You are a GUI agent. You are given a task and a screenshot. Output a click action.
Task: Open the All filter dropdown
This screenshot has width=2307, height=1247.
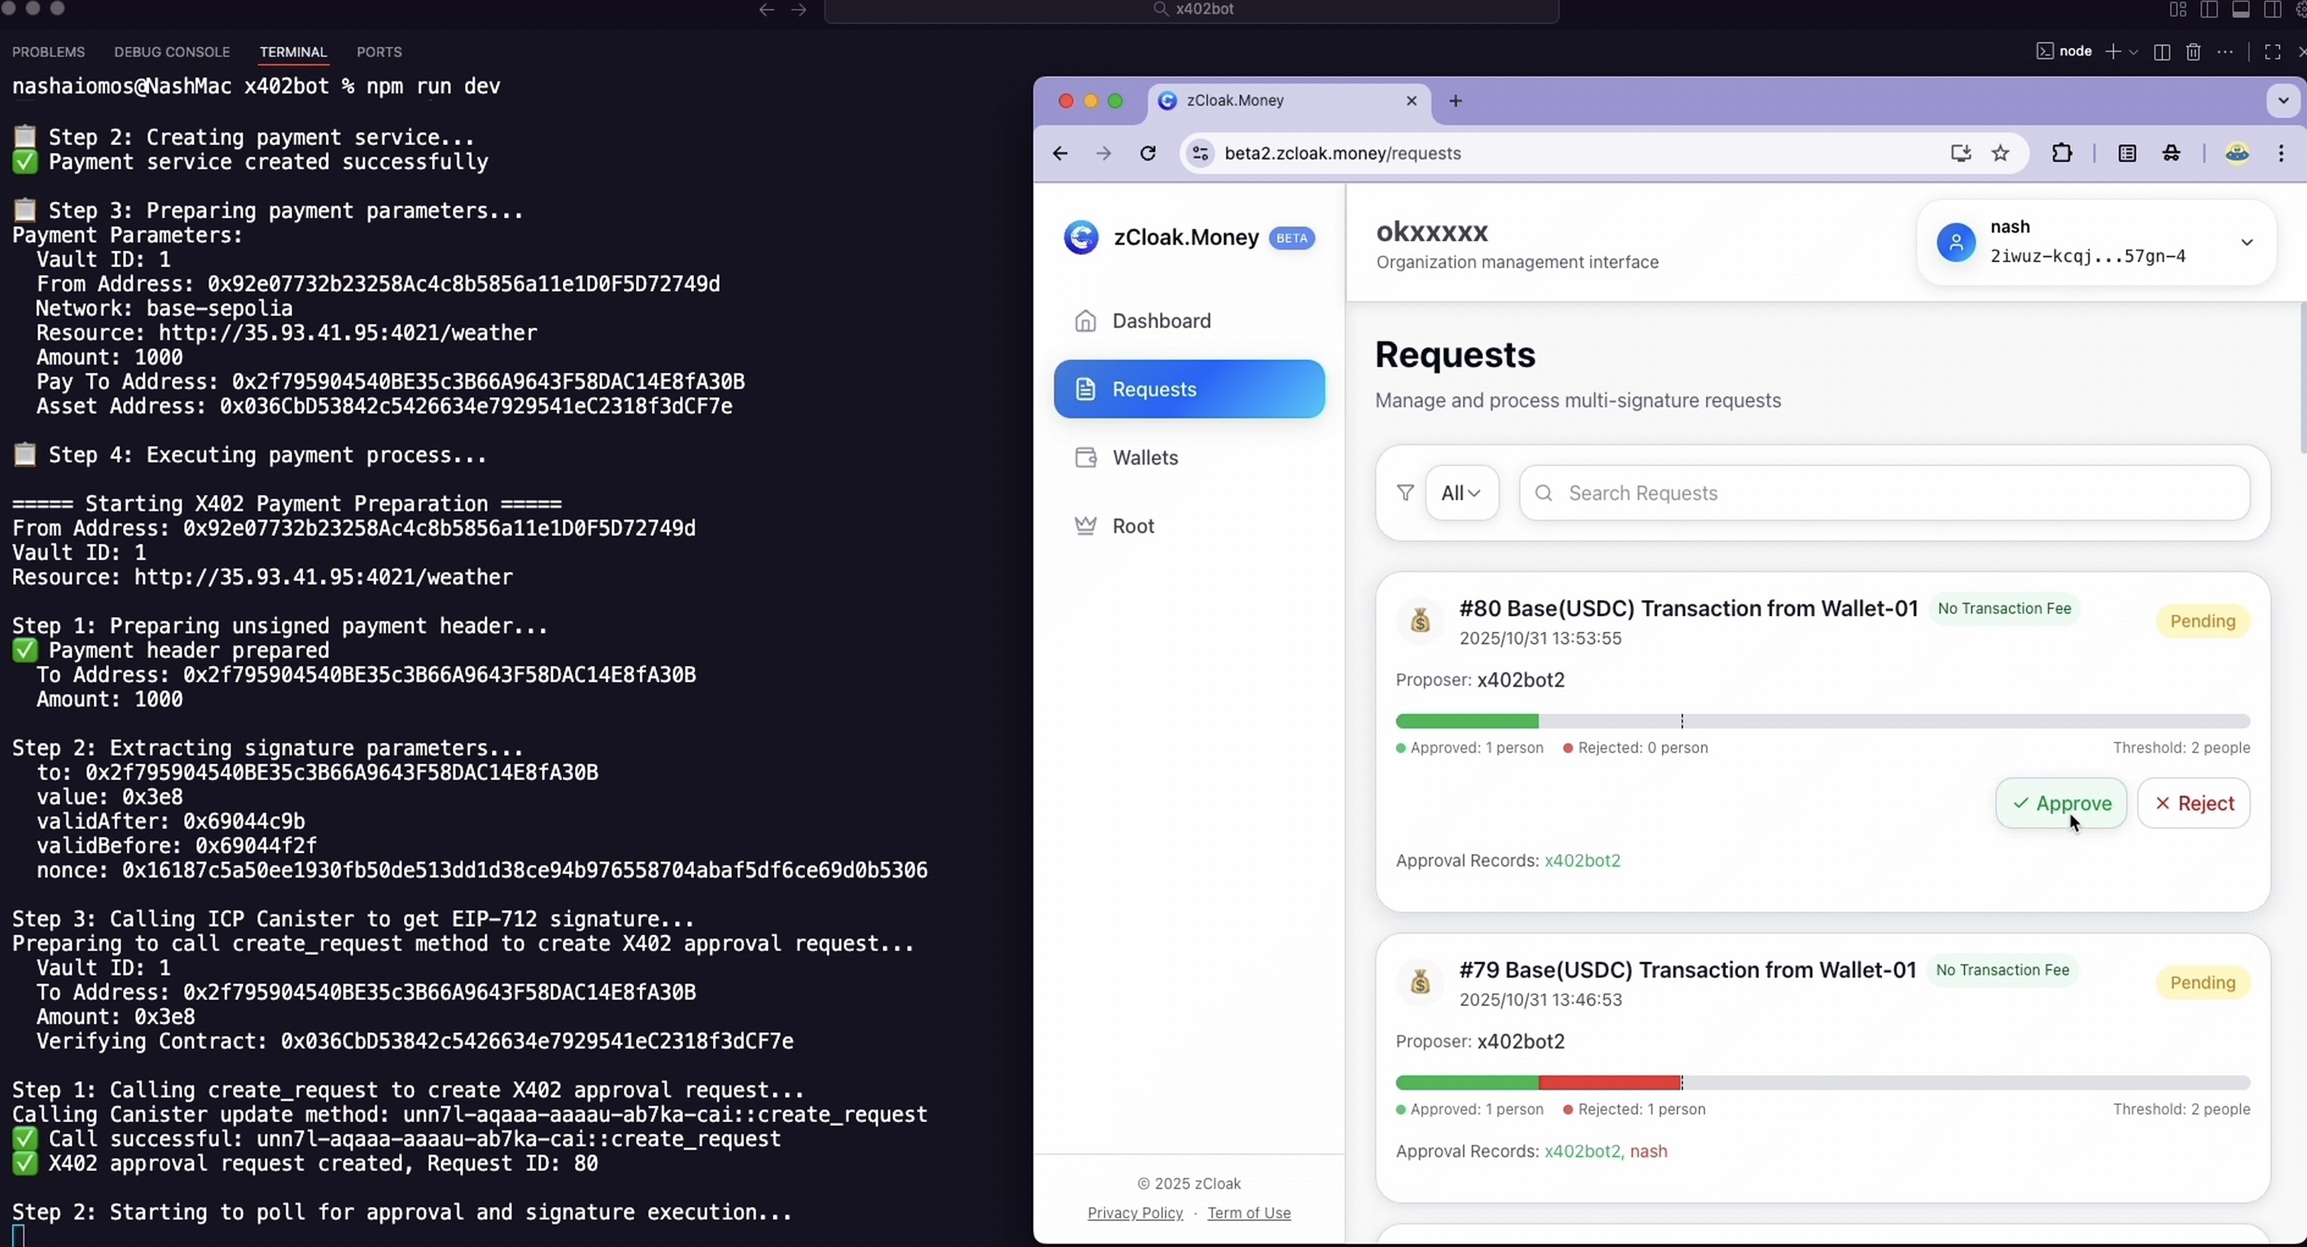(1461, 493)
